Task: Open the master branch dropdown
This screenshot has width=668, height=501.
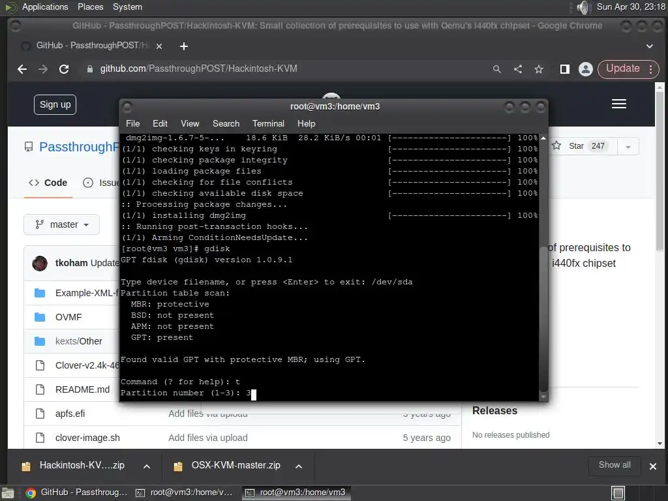Action: pos(62,224)
